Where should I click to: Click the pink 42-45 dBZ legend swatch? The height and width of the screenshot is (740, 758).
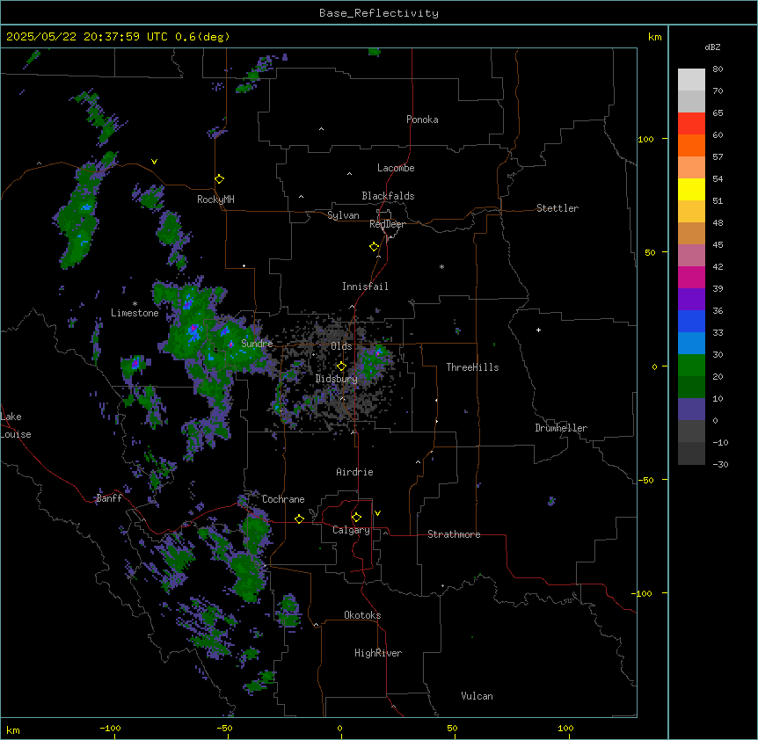[x=691, y=256]
